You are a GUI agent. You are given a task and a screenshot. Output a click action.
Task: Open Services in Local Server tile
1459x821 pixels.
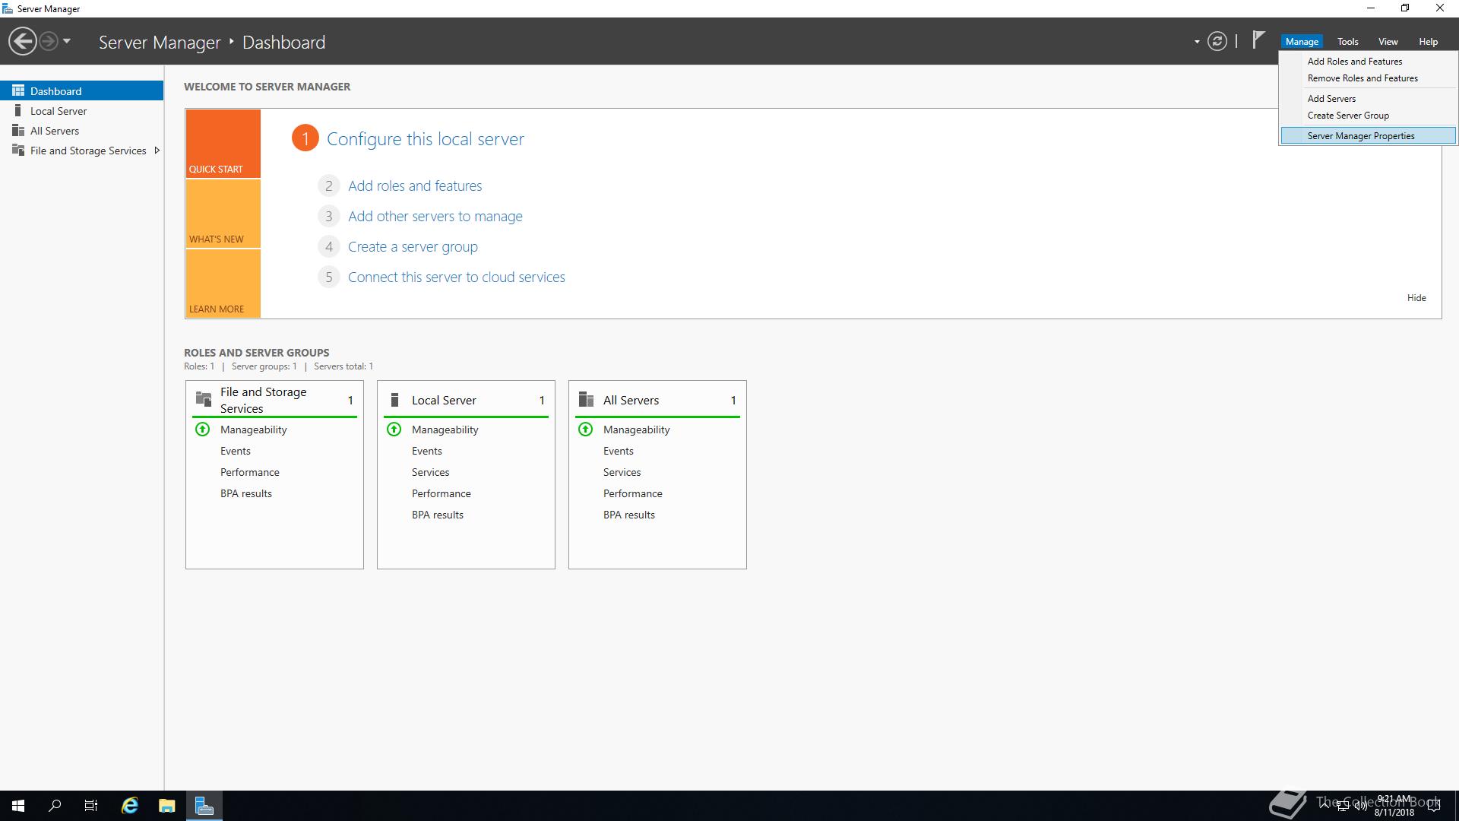pyautogui.click(x=431, y=472)
